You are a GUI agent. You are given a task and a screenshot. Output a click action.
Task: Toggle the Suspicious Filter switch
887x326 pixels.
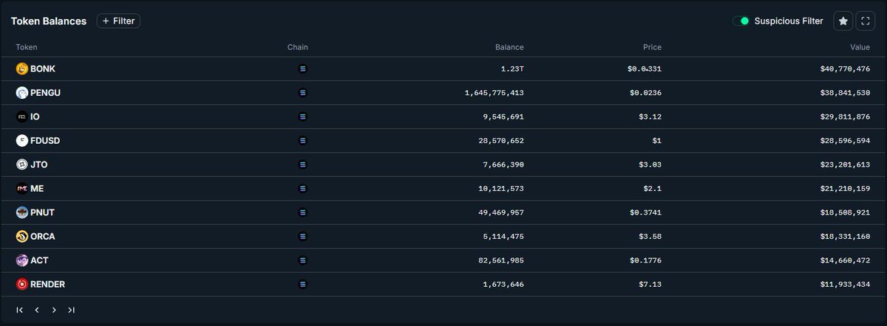tap(741, 21)
